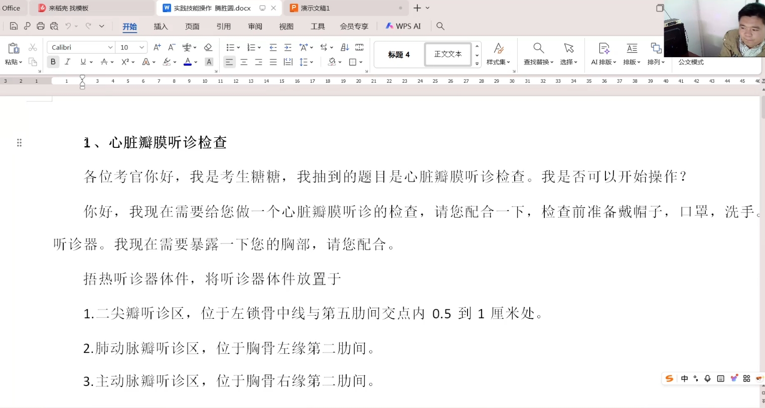Toggle italic formatting on

tap(67, 62)
